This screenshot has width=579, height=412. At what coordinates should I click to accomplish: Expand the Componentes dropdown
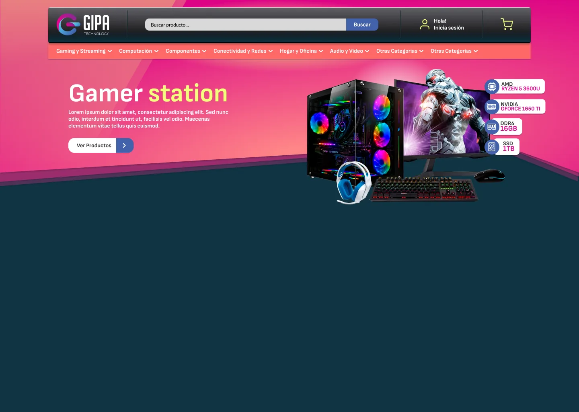(186, 51)
